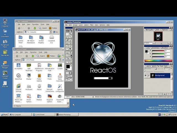Open the Fonts icon in Control Panel
Screen dimensions: 177x133
pyautogui.click(x=50, y=76)
